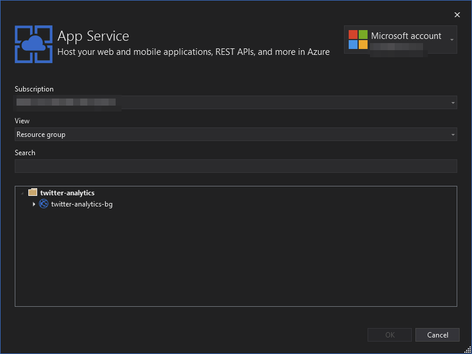Click the App Service cloud icon
The image size is (472, 354).
tap(34, 44)
